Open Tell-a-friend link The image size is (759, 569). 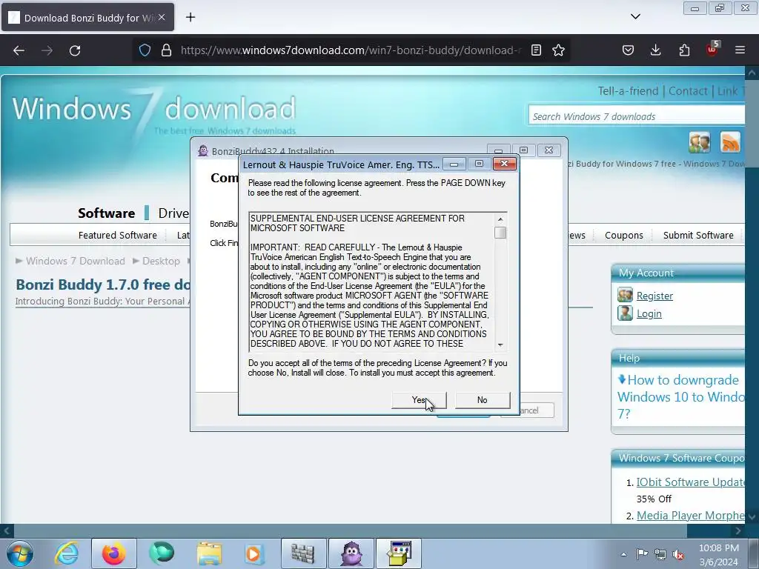click(628, 91)
